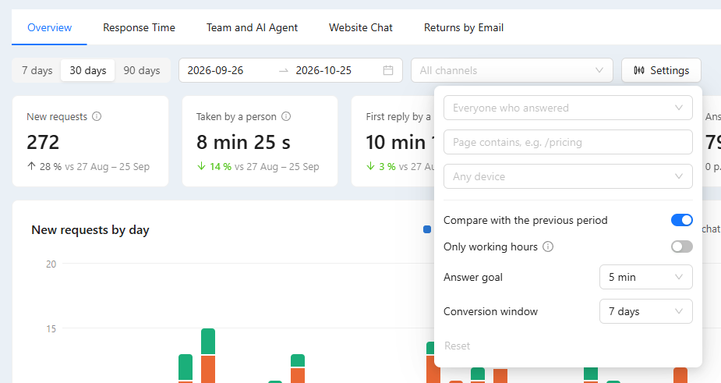
Task: Click the down arrow beside 14 %
Action: [201, 166]
